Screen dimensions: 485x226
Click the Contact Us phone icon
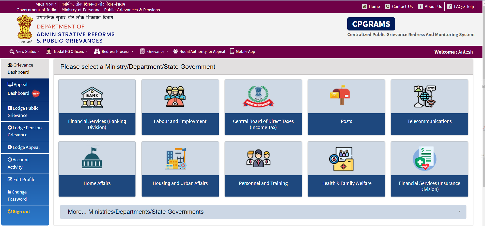click(387, 7)
